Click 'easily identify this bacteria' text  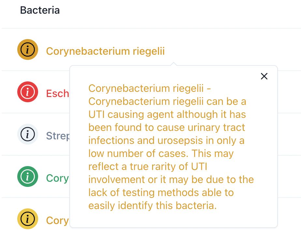tap(152, 205)
